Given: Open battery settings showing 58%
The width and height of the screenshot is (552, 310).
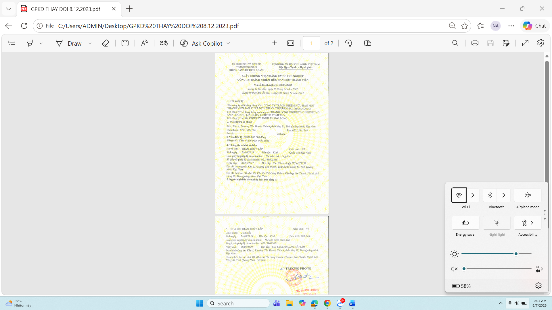Looking at the screenshot, I should click(x=461, y=286).
